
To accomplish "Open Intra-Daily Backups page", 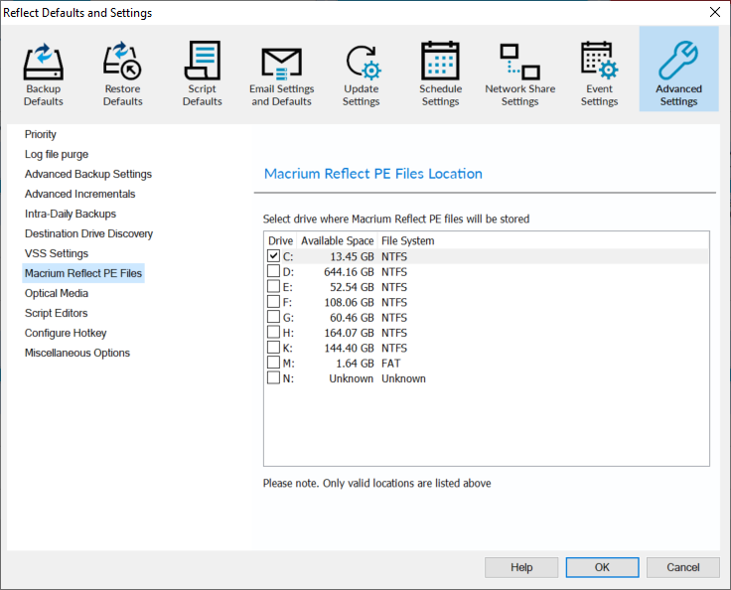I will (x=71, y=215).
